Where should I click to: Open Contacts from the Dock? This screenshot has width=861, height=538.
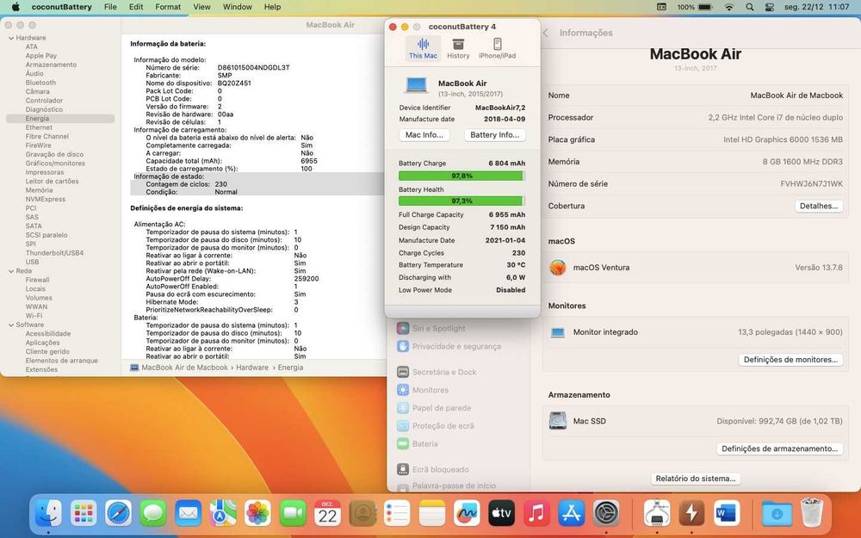pos(362,513)
